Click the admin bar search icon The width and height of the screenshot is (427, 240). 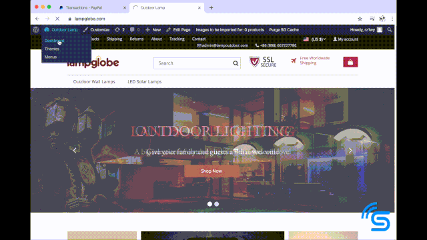[x=390, y=29]
